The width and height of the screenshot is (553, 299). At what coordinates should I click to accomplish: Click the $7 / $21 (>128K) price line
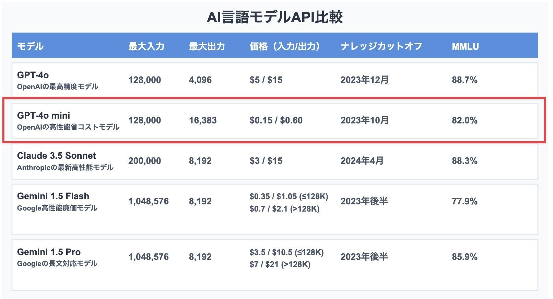pyautogui.click(x=280, y=264)
